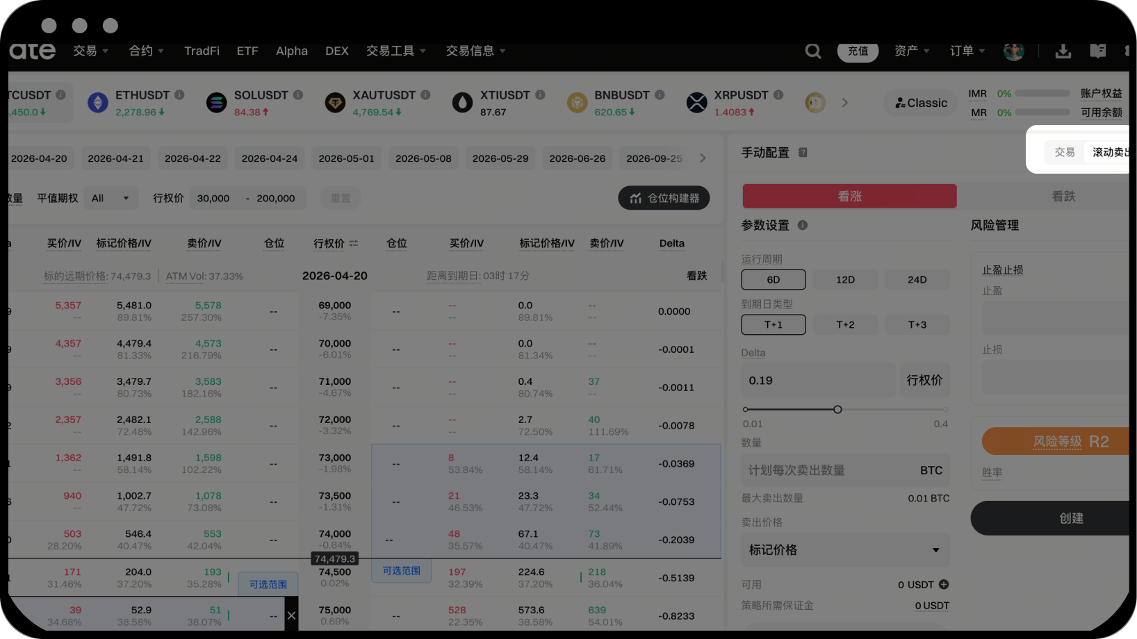1137x639 pixels.
Task: Click the search magnifier icon
Action: 812,51
